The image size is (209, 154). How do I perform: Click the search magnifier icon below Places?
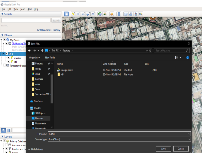point(4,130)
